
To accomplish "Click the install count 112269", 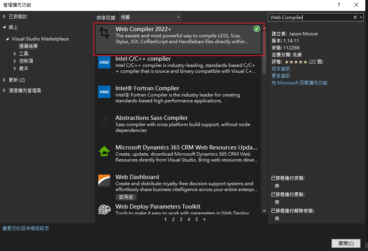I will (291, 48).
